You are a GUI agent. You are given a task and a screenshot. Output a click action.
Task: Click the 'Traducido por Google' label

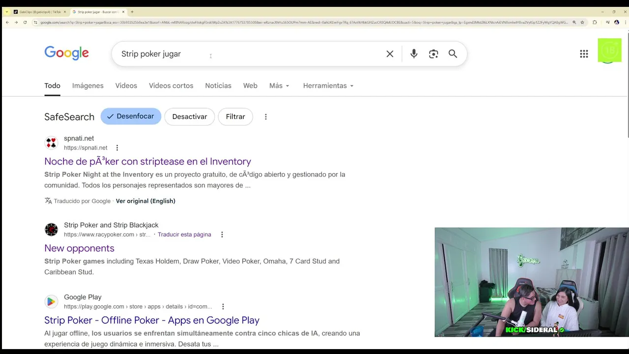(x=82, y=201)
